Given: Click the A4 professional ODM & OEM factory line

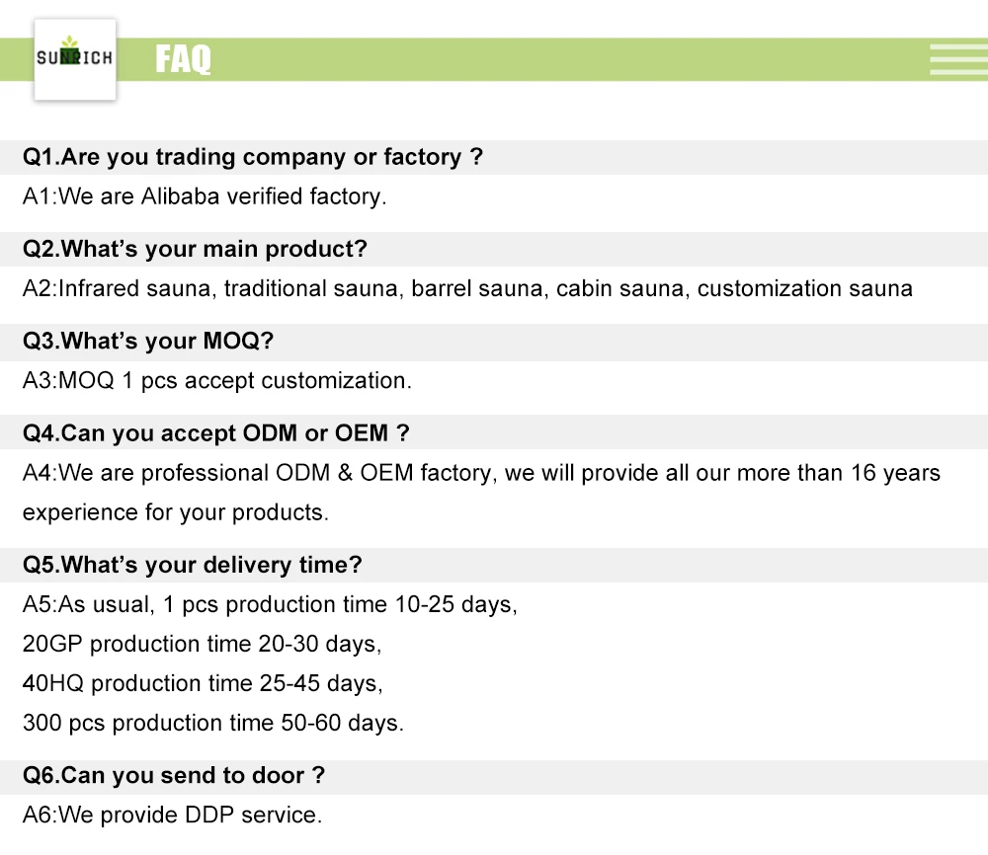Looking at the screenshot, I should click(481, 473).
